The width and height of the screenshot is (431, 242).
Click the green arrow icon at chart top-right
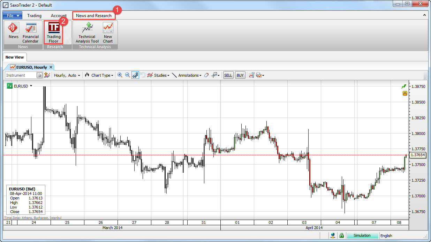(404, 86)
